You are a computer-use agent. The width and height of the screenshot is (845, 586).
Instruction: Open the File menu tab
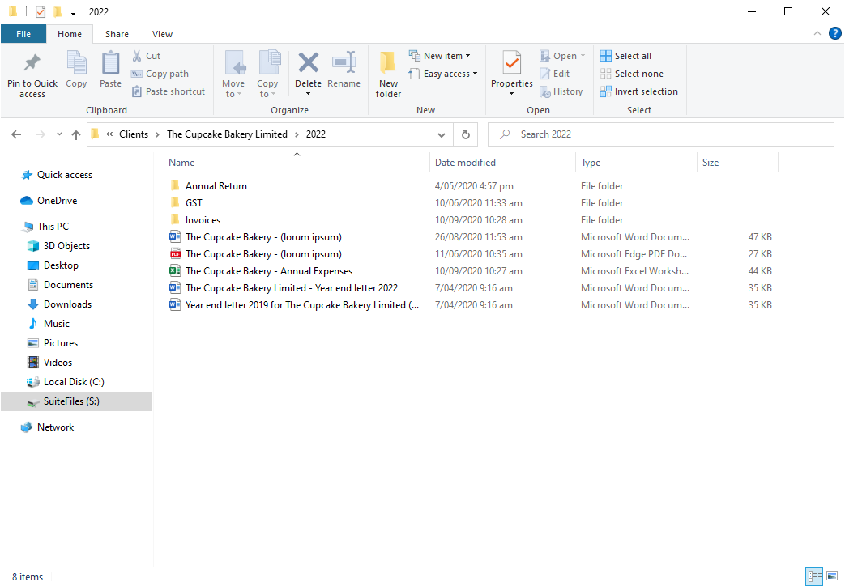[23, 34]
